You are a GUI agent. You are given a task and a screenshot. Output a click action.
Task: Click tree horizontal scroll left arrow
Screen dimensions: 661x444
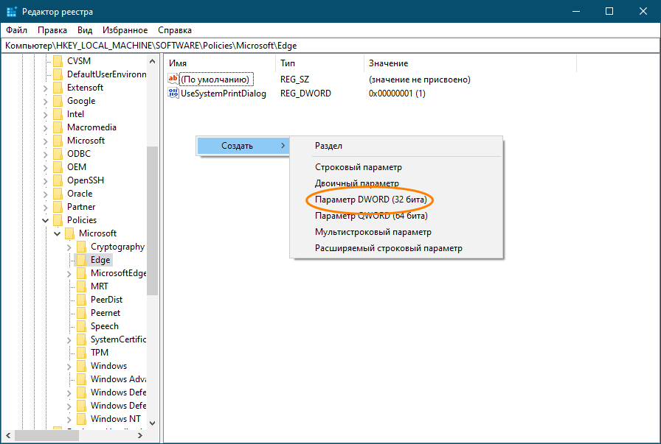(8, 436)
